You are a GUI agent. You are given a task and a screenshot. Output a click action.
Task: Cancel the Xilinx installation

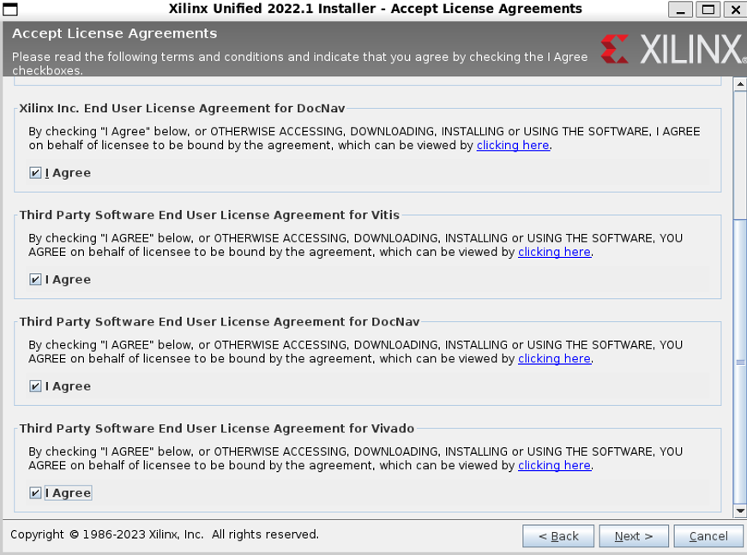click(708, 536)
